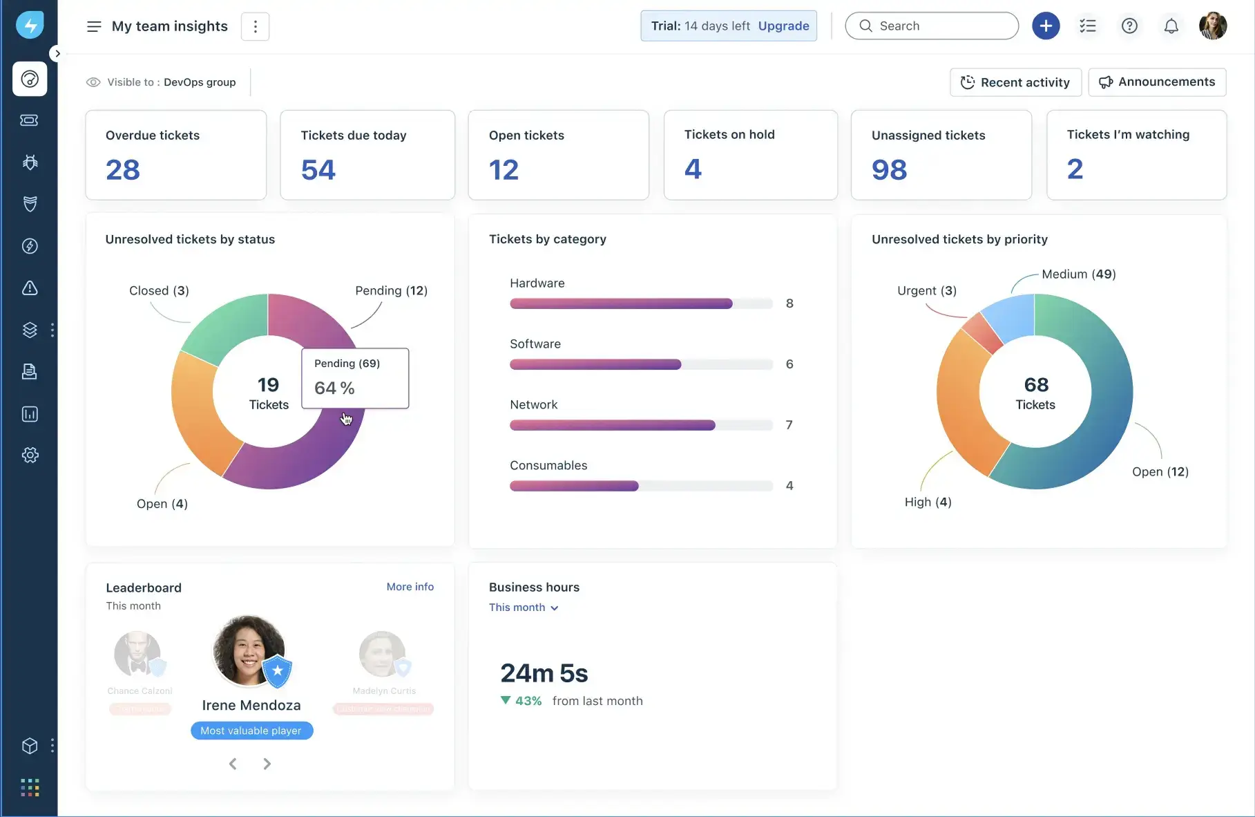
Task: Open admin settings gear in sidebar
Action: coord(29,456)
